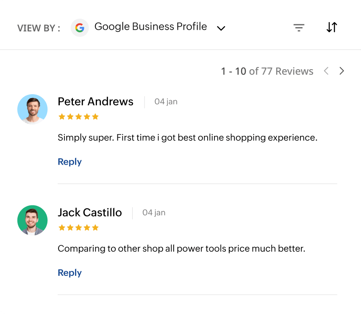Viewport: 361px width, 314px height.
Task: Go to next page of reviews
Action: click(x=342, y=71)
